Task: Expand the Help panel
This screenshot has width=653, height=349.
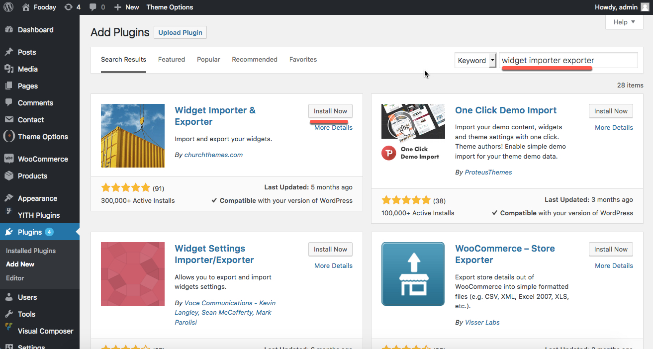Action: pos(624,22)
